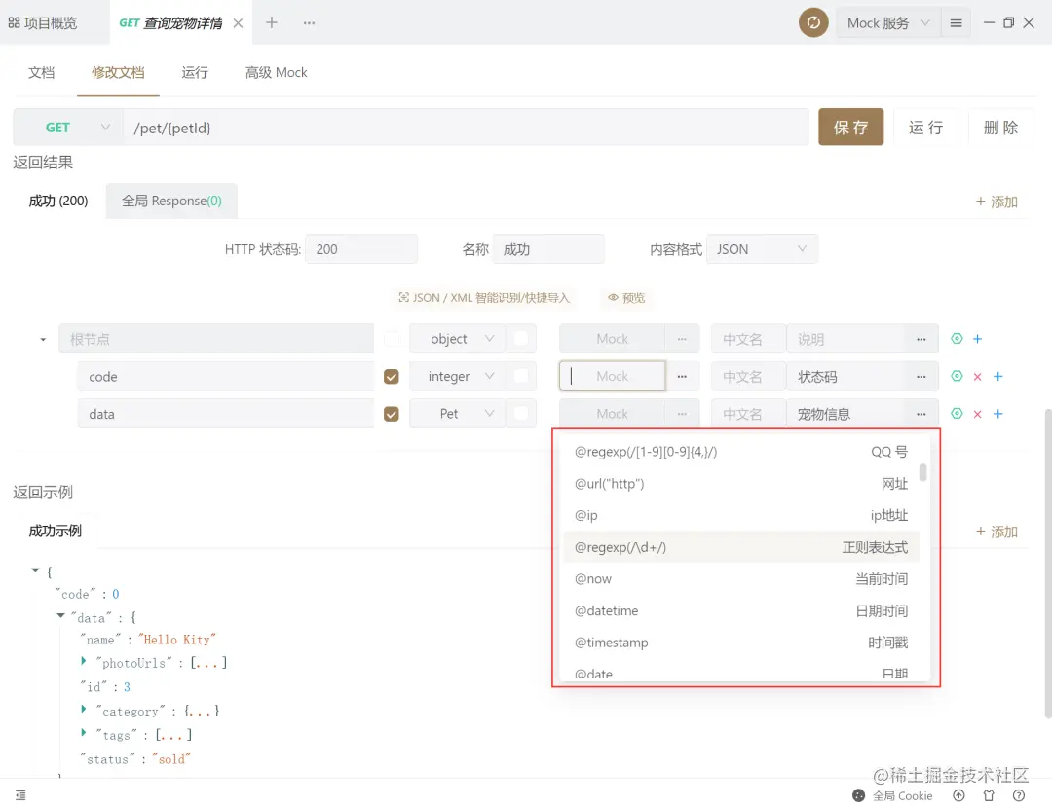Viewport: 1052px width, 808px height.
Task: Select the 成功 (200) response tab
Action: (58, 201)
